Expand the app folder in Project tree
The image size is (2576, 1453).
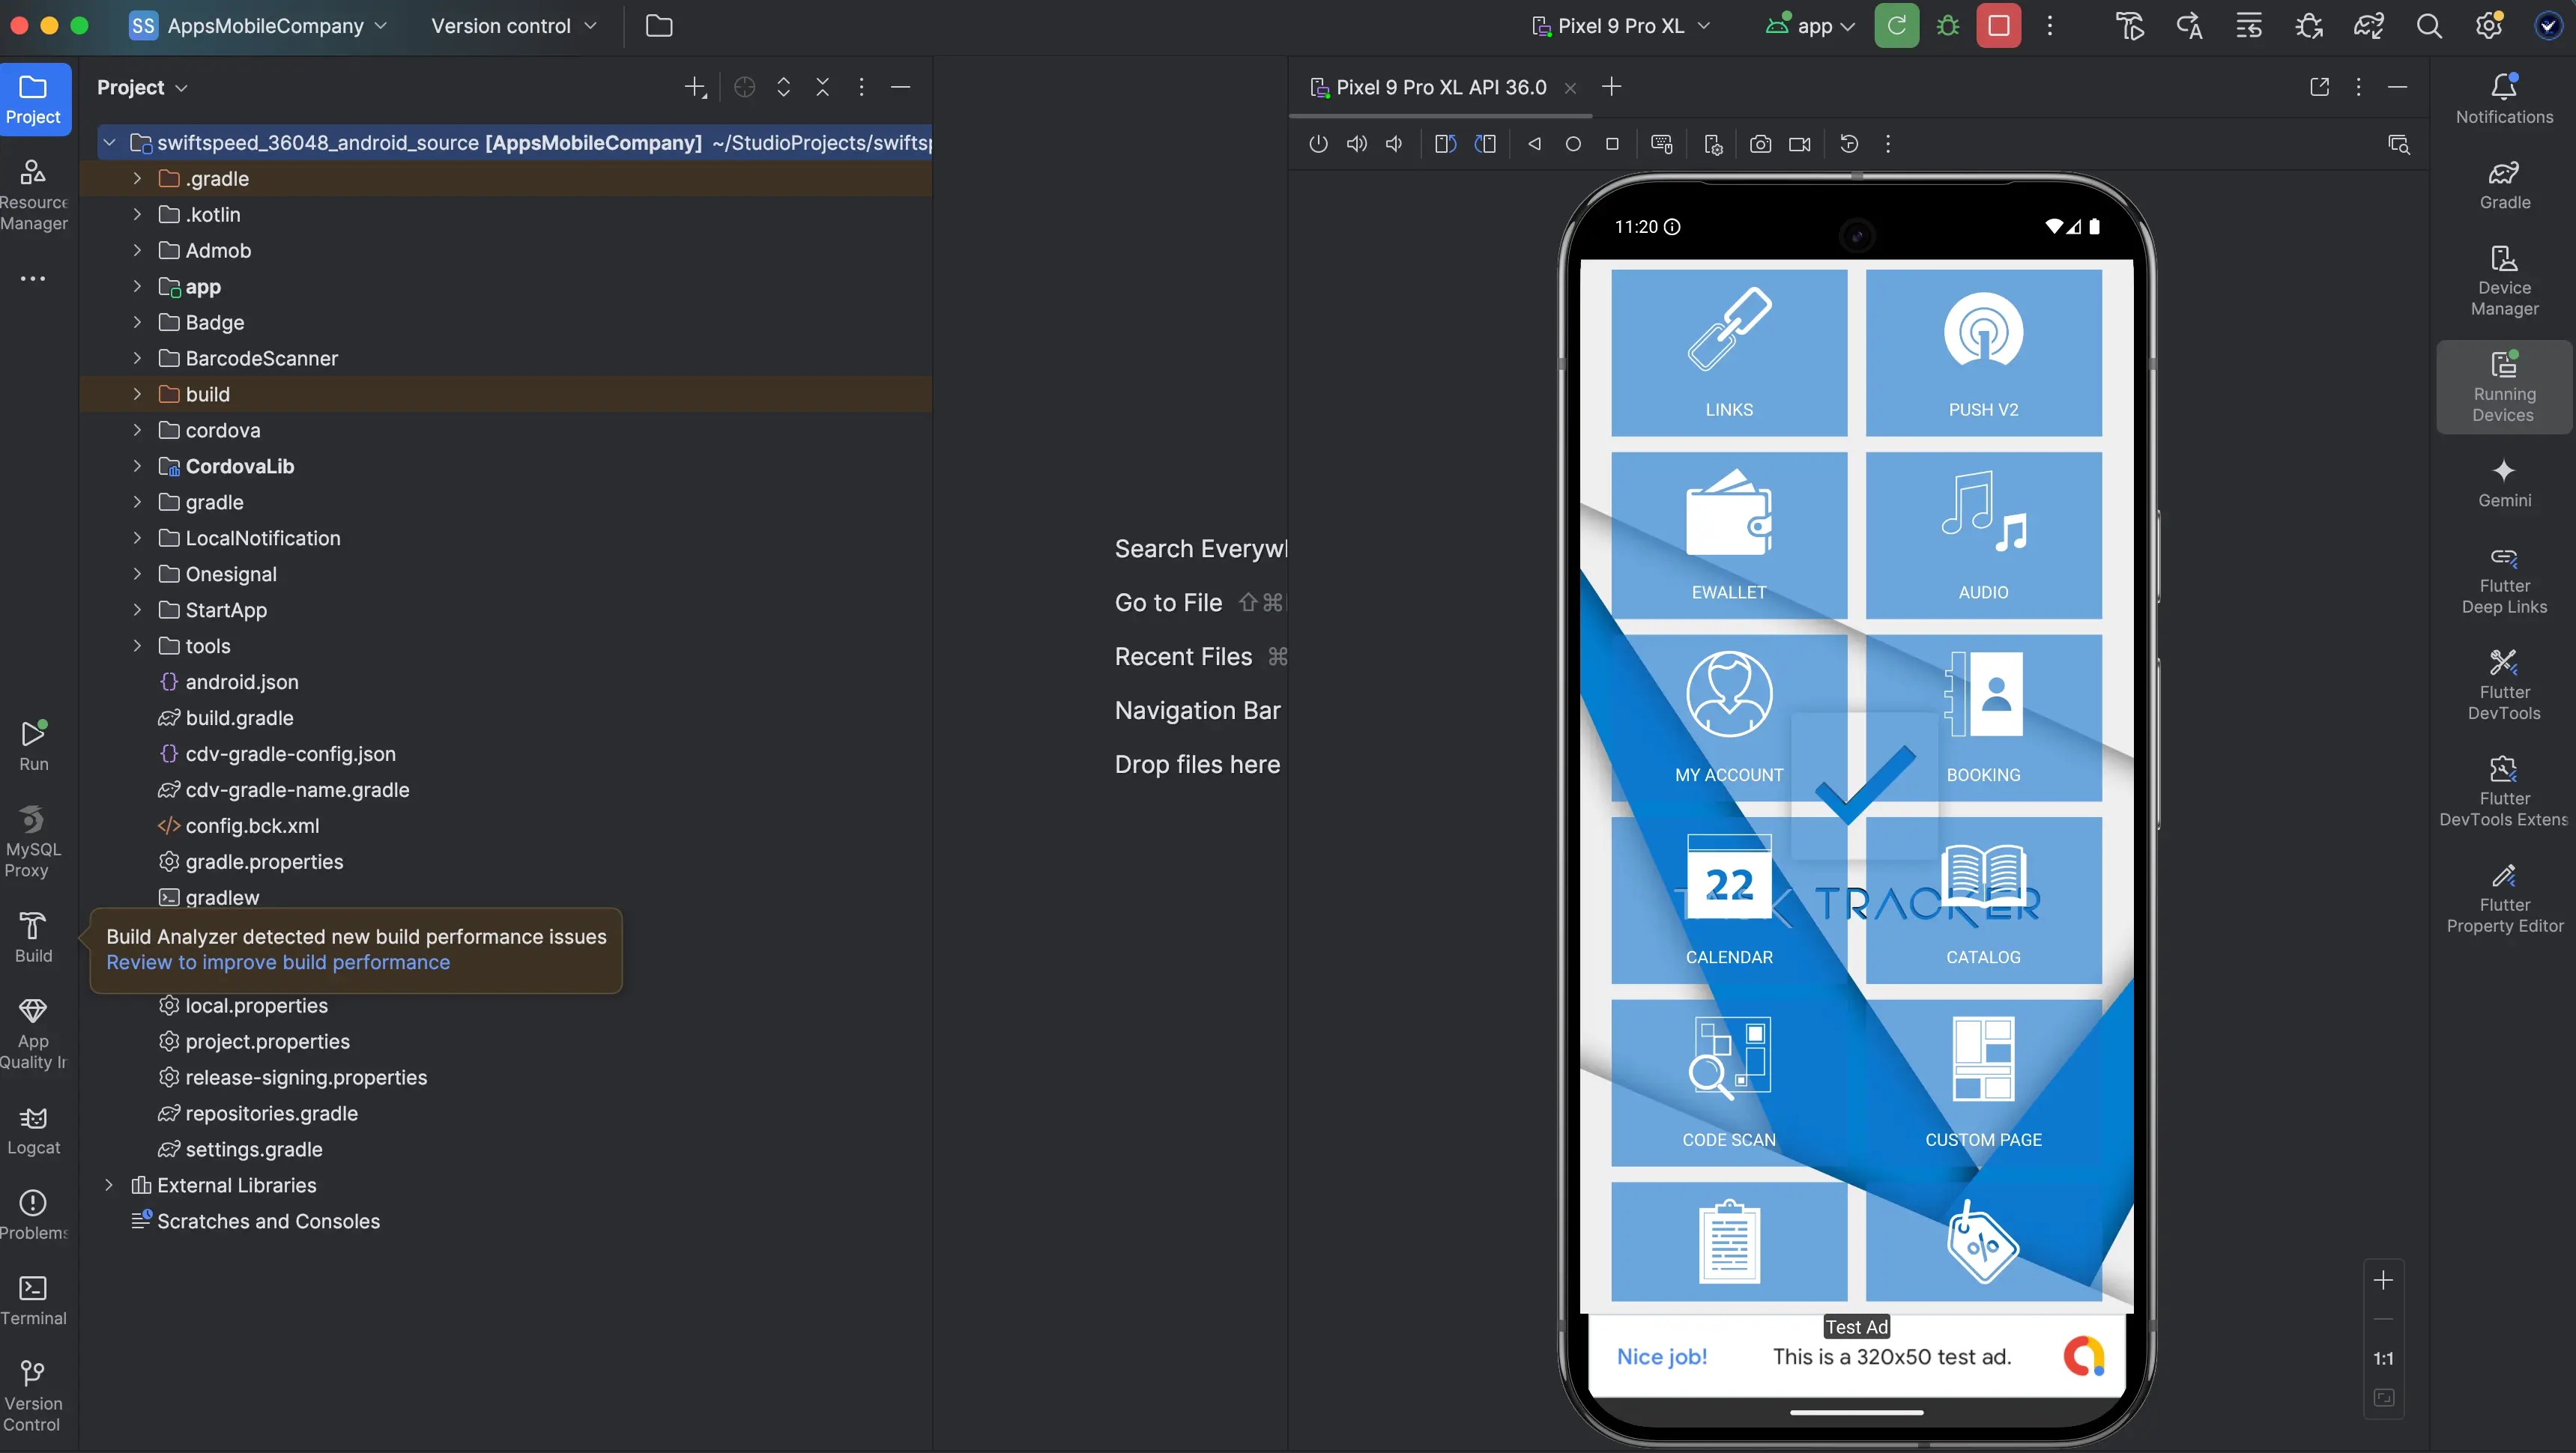(137, 287)
